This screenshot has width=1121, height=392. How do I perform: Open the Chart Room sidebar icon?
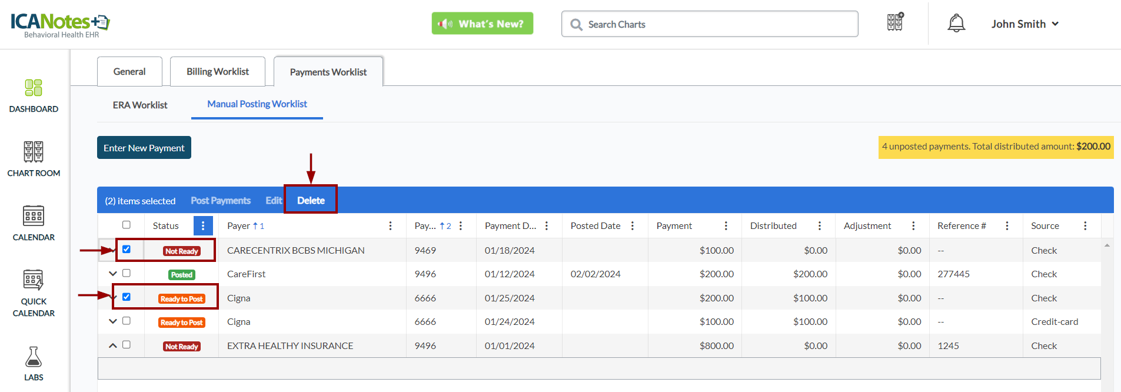point(34,158)
